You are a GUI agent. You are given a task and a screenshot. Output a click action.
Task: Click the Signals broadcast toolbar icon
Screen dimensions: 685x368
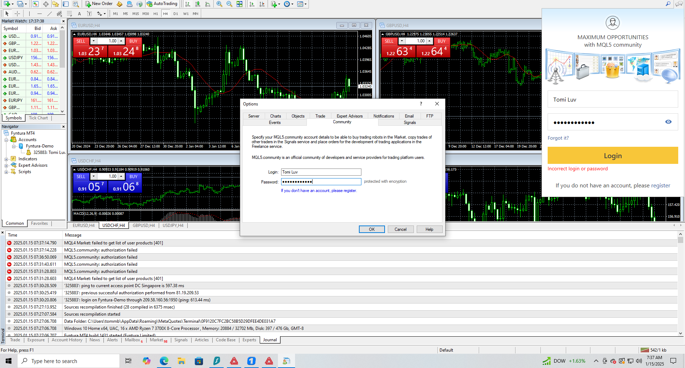click(139, 4)
